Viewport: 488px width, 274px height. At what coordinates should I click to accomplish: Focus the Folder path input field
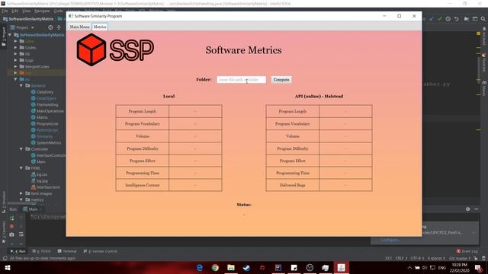click(241, 80)
